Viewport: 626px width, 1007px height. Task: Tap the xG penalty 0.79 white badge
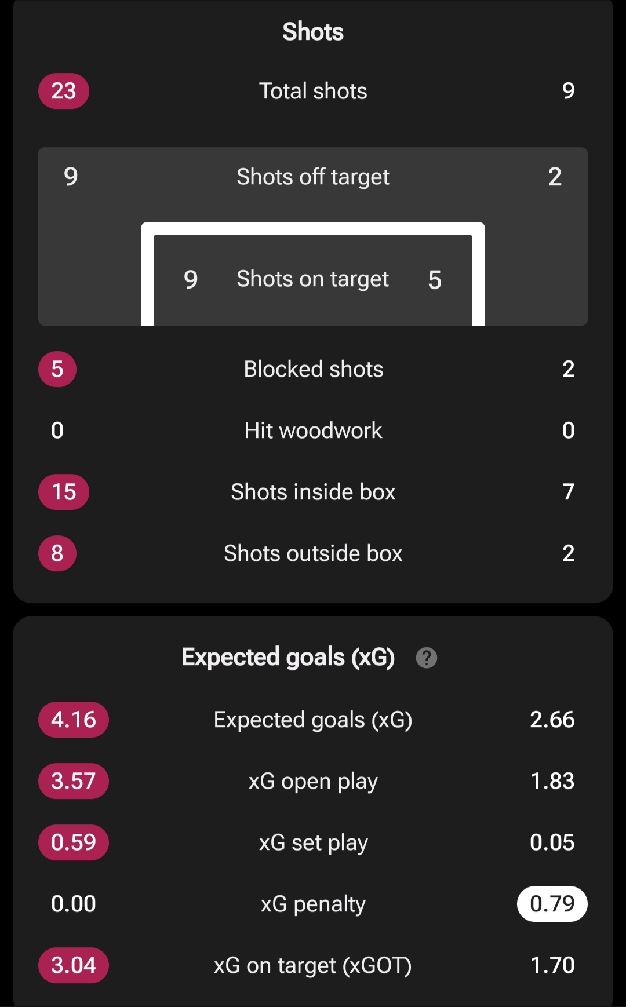pos(552,904)
